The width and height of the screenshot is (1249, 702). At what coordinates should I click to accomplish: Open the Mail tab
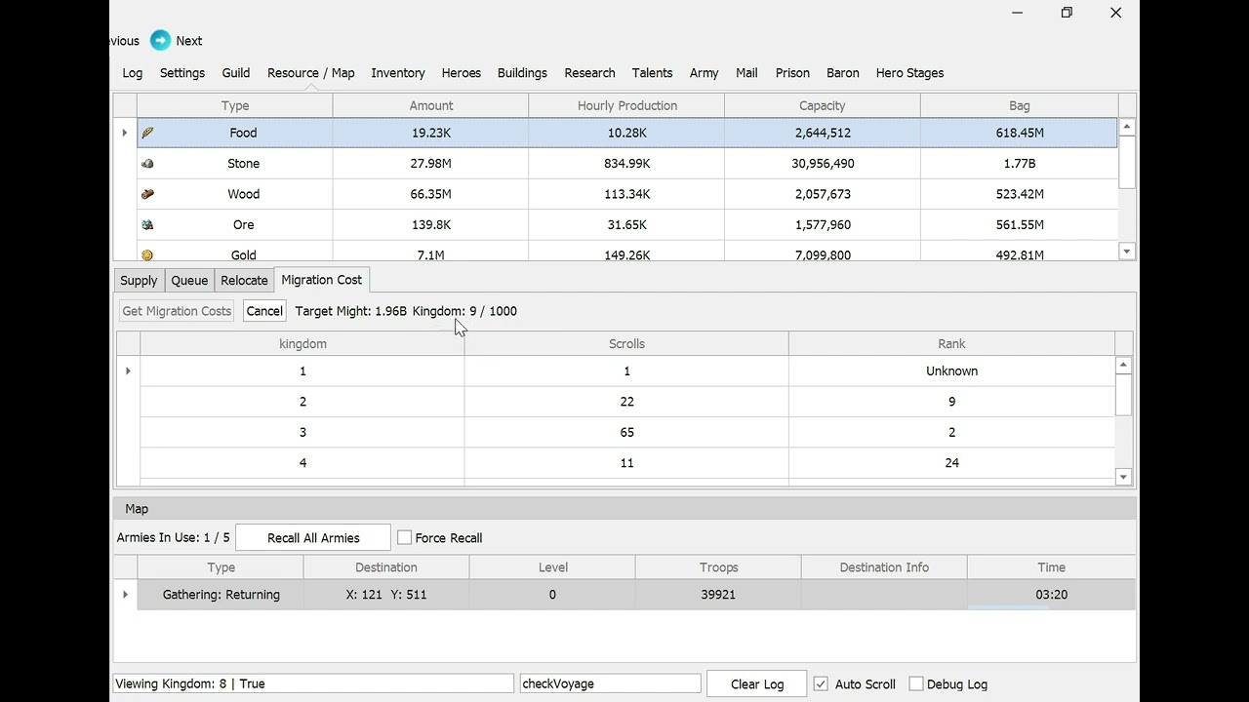point(746,73)
